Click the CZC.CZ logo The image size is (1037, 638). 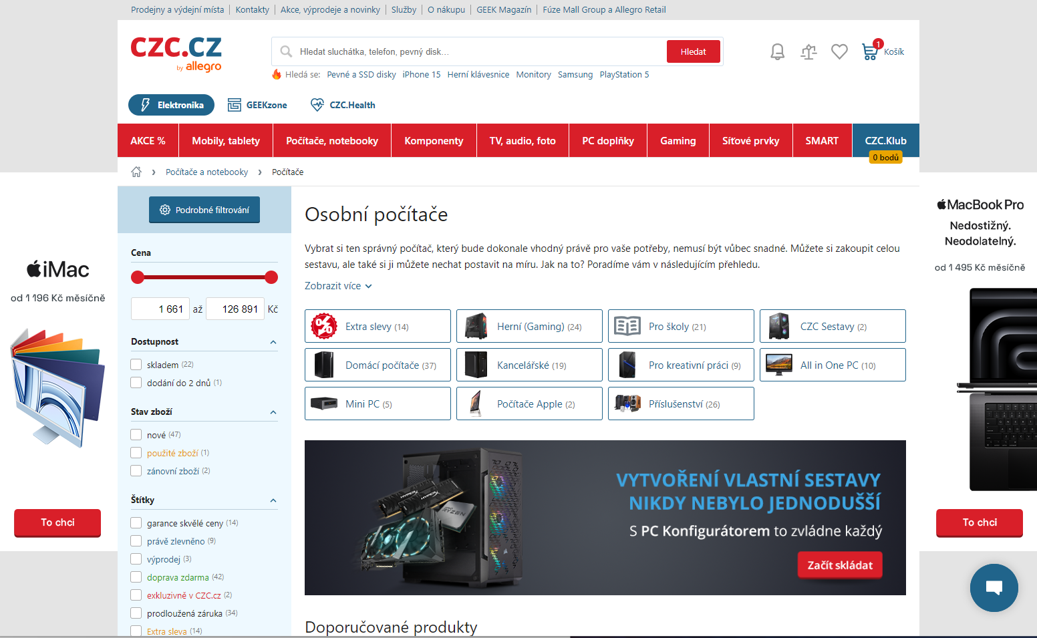coord(176,53)
